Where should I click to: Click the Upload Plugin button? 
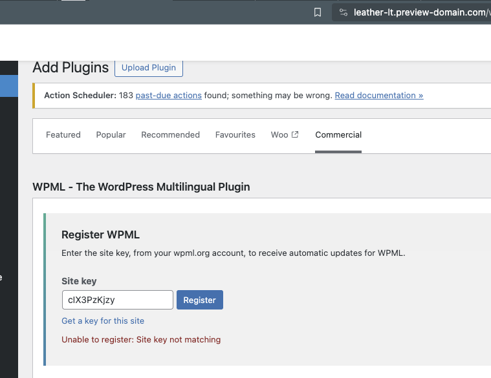coord(149,68)
